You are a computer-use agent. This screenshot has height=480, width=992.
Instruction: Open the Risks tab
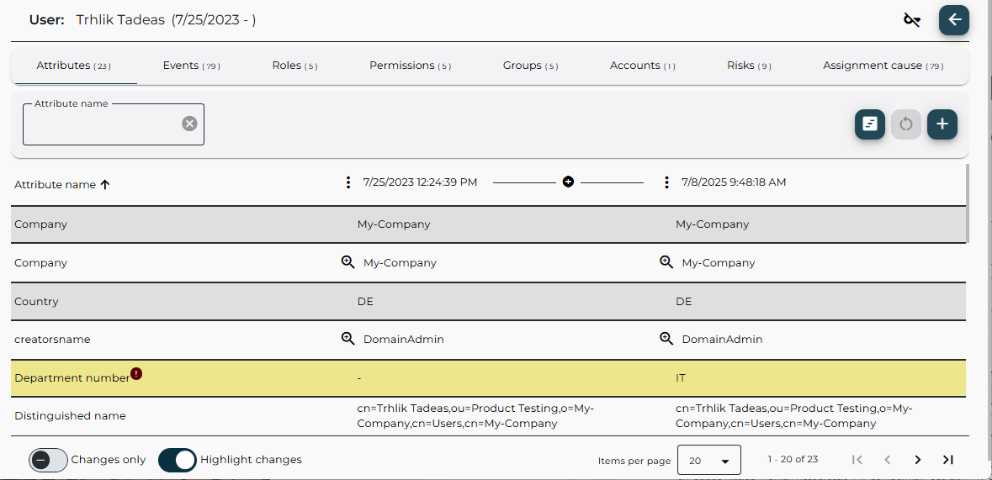click(x=749, y=66)
